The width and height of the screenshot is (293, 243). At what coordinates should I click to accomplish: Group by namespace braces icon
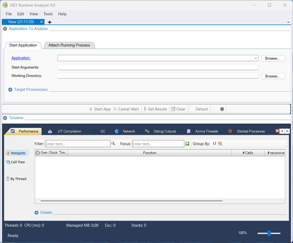[214, 144]
